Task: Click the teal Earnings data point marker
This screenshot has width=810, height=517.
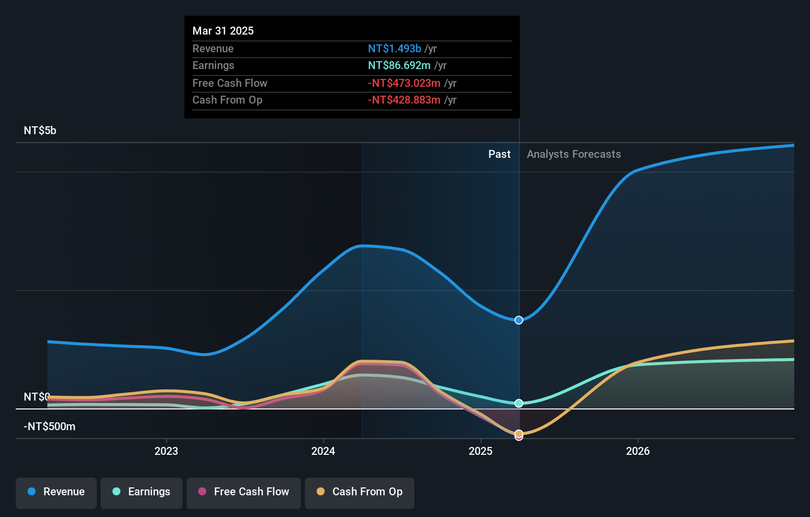Action: pos(519,403)
